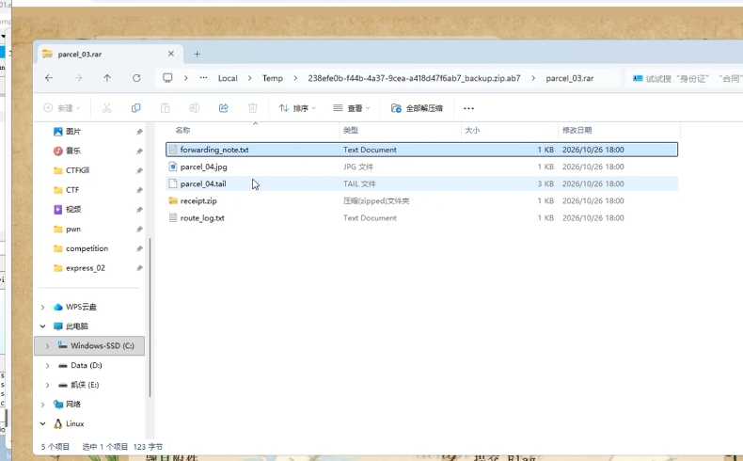
Task: Click pin icon next to competition
Action: [x=139, y=248]
